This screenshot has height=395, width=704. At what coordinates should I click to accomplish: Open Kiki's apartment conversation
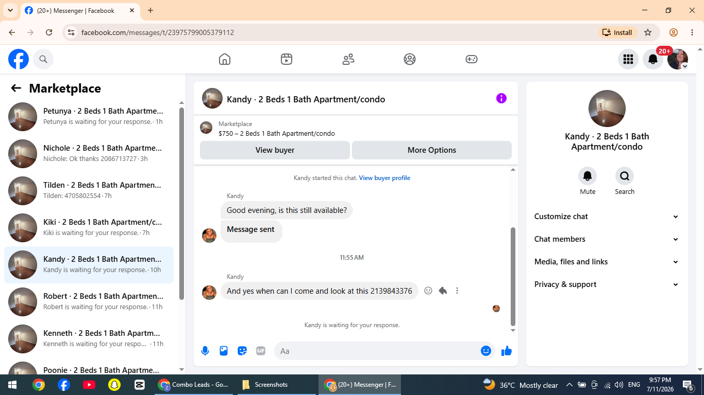coord(89,228)
